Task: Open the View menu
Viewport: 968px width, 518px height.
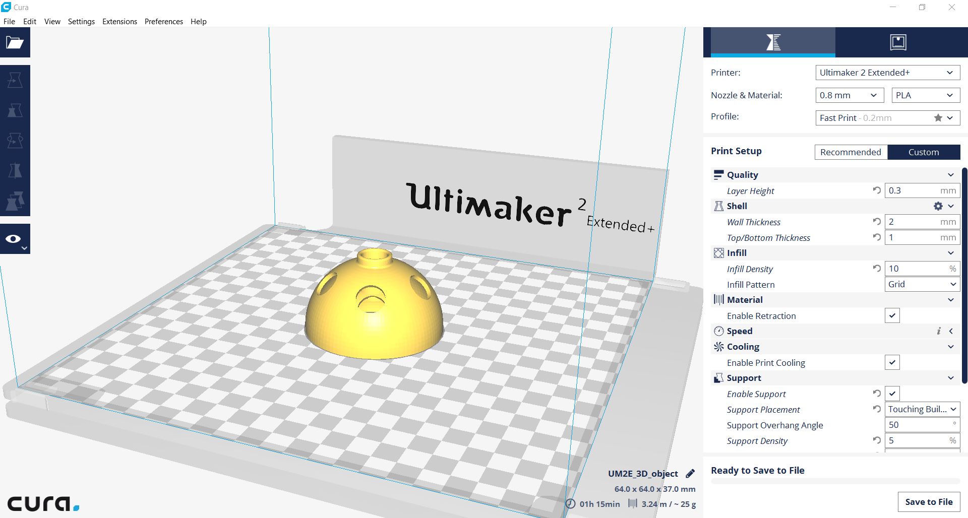Action: point(52,21)
